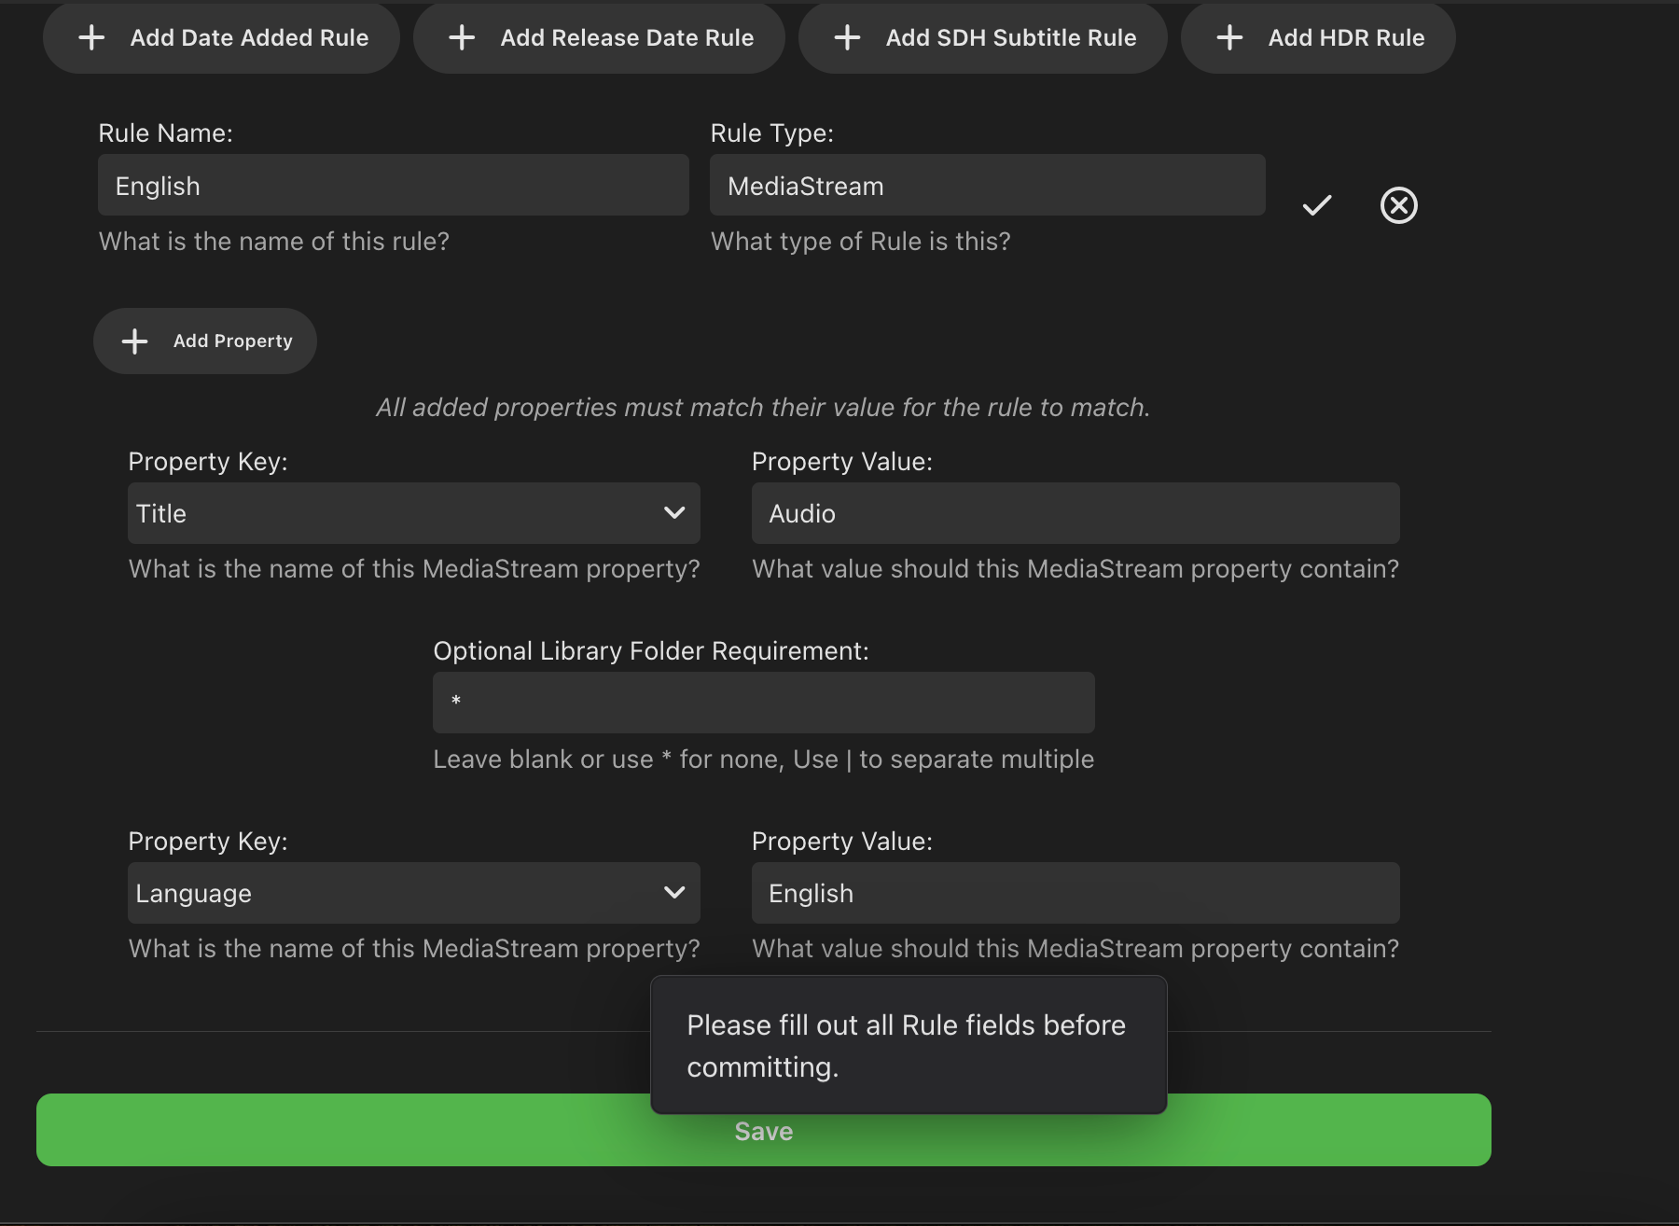The width and height of the screenshot is (1679, 1226).
Task: Click the Add Property button label
Action: point(233,341)
